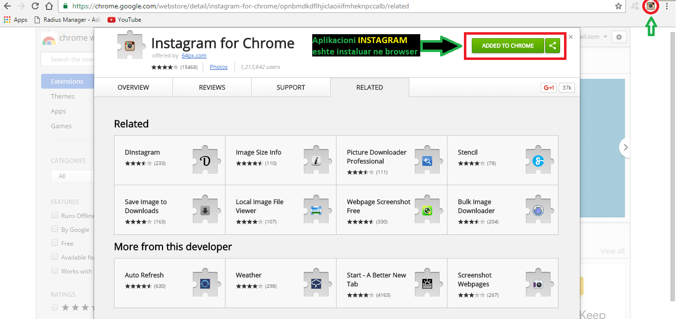
Task: Switch to the Support tab
Action: (291, 87)
